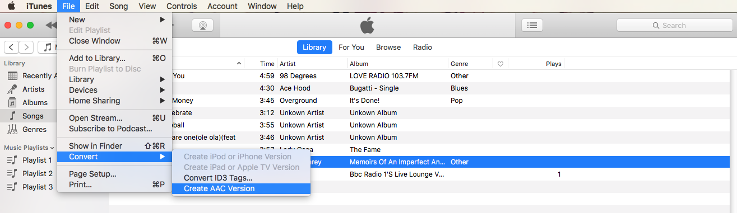This screenshot has width=737, height=213.
Task: Click the LOVE RADIO 103.7FM album
Action: [384, 75]
